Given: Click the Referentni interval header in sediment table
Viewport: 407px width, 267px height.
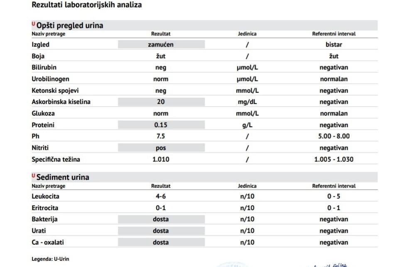Looking at the screenshot, I should coord(334,186).
